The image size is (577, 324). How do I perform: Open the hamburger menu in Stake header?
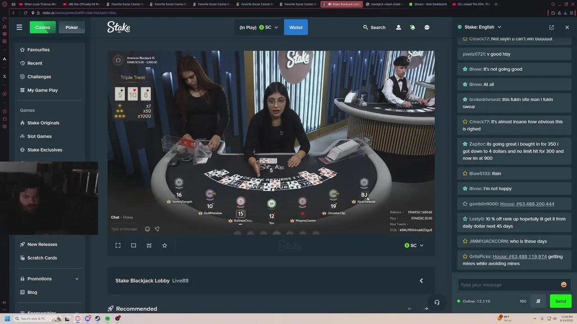click(x=19, y=27)
